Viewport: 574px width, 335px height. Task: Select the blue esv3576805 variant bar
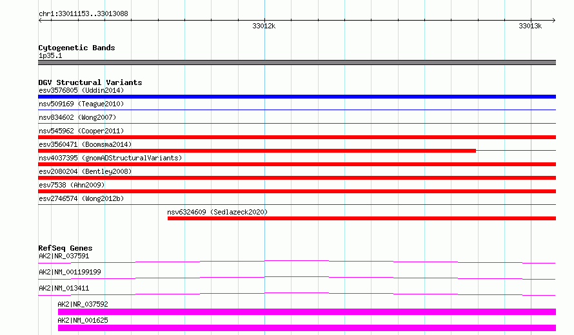click(297, 97)
